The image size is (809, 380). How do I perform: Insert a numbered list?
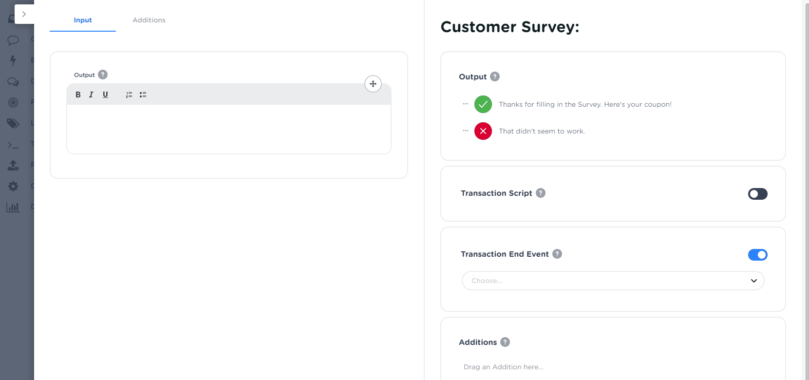pos(129,95)
